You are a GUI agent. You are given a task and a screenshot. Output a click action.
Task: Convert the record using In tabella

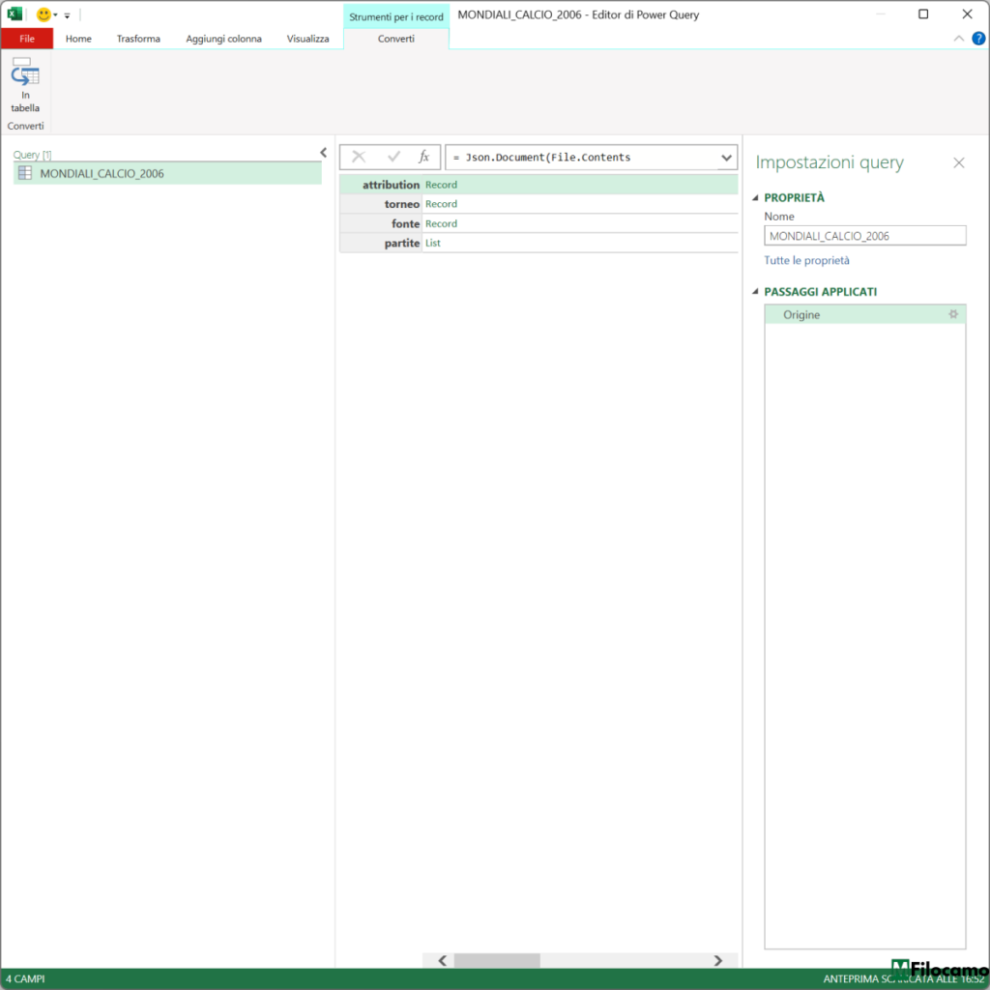tap(24, 85)
